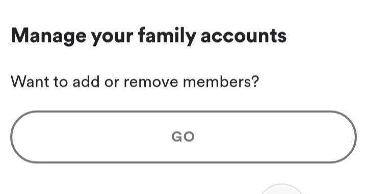Click the round gray icon below the GO button
This screenshot has width=367, height=194.
click(282, 190)
